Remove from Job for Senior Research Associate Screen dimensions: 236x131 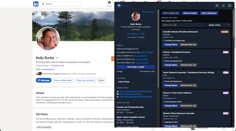[x=188, y=85]
